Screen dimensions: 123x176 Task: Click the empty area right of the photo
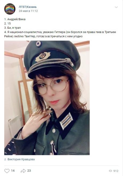(104, 98)
